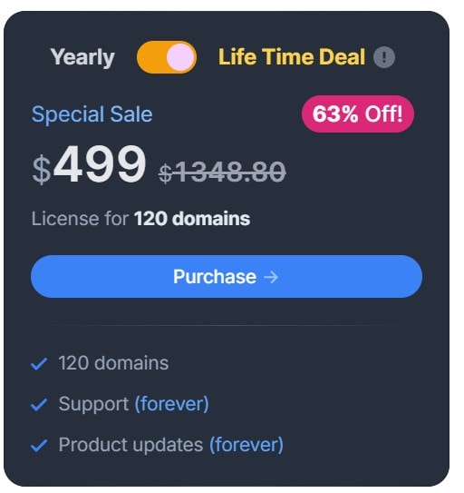Toggle the Yearly / Life Time Deal switch

[x=167, y=57]
